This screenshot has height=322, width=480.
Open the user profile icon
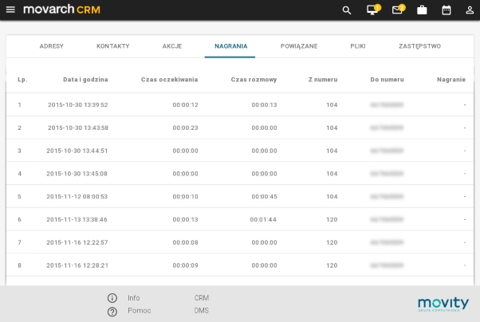tap(470, 10)
